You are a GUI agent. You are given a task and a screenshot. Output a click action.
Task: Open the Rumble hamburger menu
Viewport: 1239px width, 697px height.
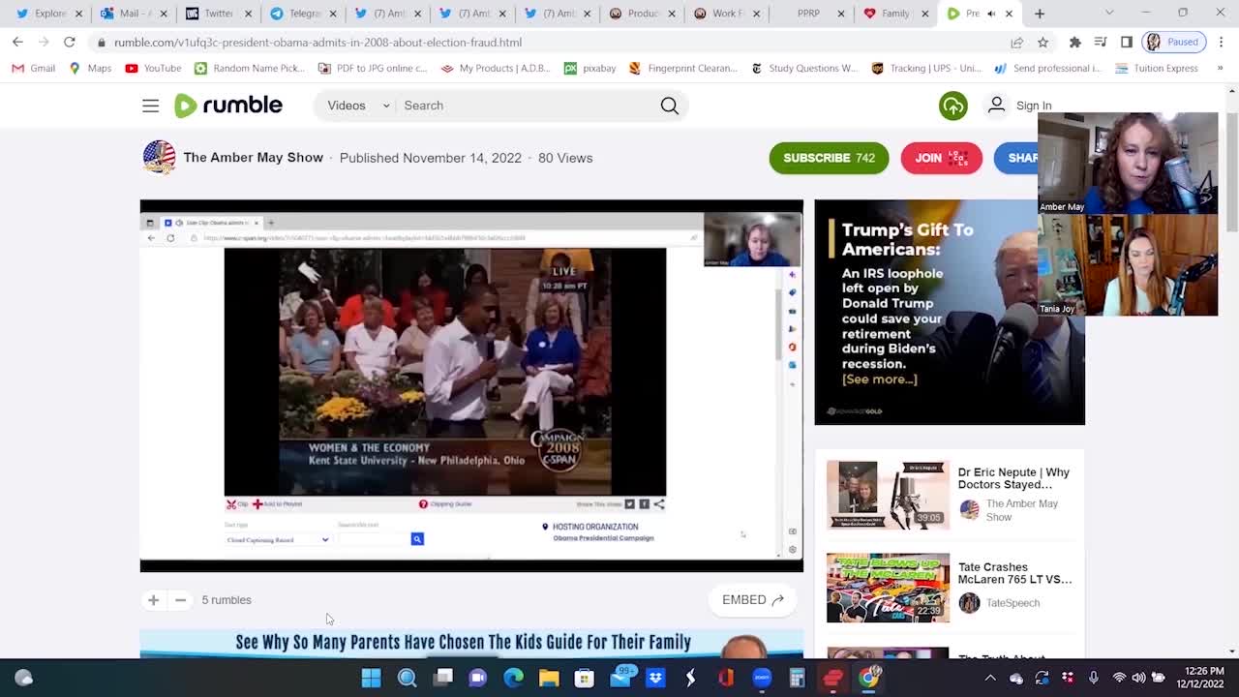(x=150, y=106)
